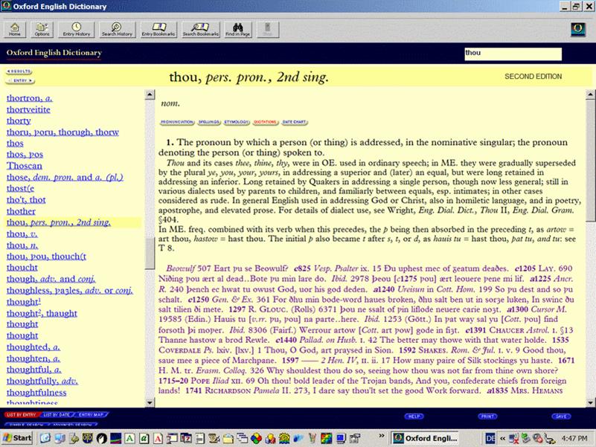The width and height of the screenshot is (596, 447).
Task: Click the Home toolbar icon
Action: 15,29
